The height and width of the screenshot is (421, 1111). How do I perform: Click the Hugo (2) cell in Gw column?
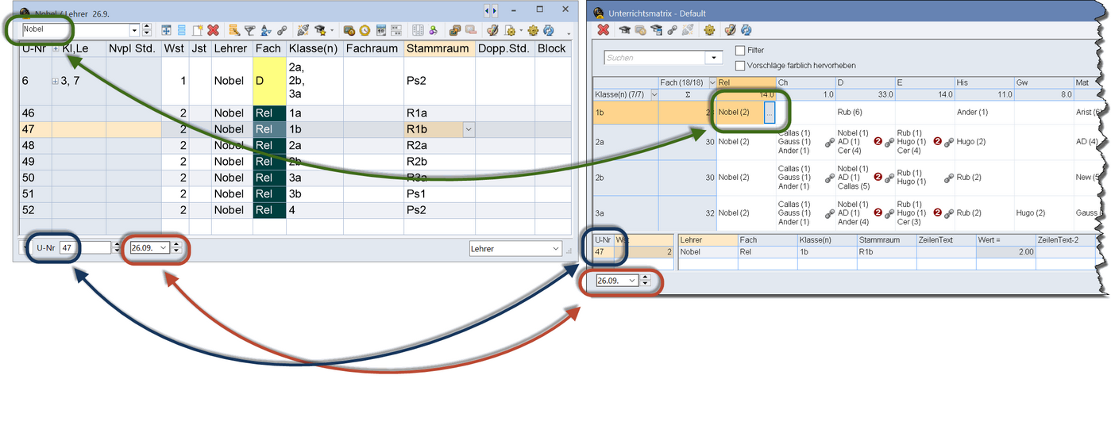coord(1043,212)
